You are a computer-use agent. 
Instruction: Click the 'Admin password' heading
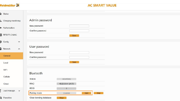click(40, 20)
